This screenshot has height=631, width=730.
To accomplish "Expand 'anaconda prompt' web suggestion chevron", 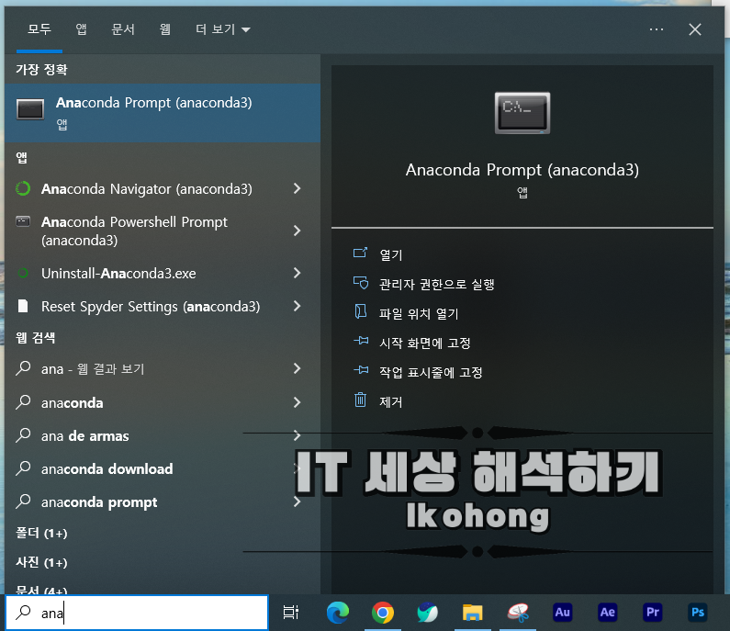I will click(297, 501).
